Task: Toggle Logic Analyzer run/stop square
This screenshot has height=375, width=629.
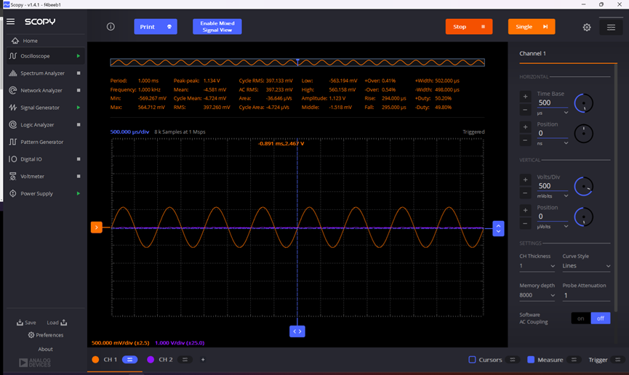Action: pos(79,125)
